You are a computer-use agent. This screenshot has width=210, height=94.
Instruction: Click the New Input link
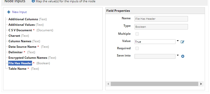[x=19, y=12]
